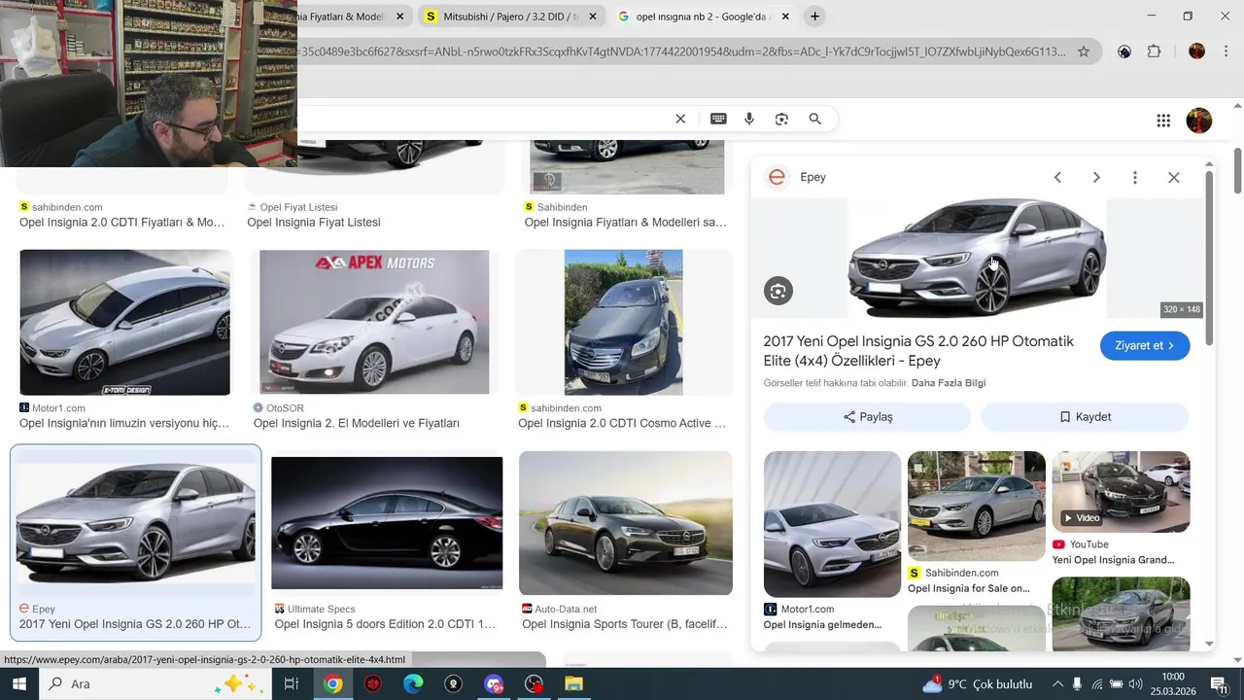Image resolution: width=1244 pixels, height=700 pixels.
Task: Open volume control in system tray
Action: pyautogui.click(x=1135, y=684)
